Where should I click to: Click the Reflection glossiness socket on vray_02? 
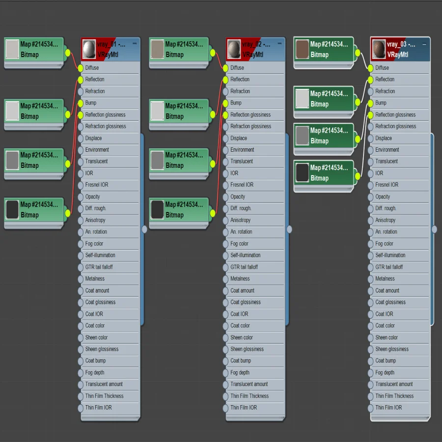[x=225, y=115]
